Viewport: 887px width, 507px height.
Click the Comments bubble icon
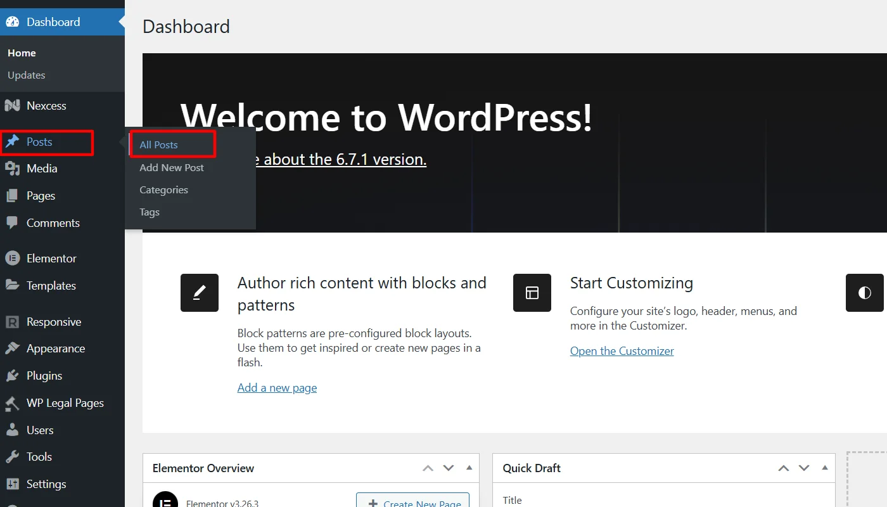click(x=12, y=223)
